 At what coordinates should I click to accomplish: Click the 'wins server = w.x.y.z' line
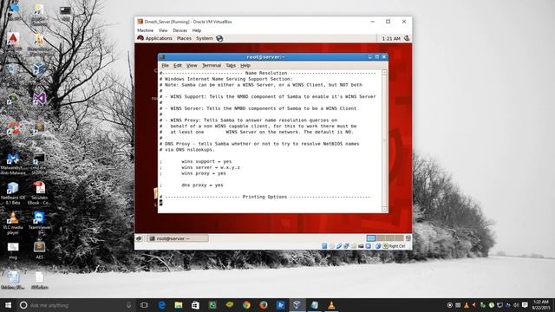(211, 167)
